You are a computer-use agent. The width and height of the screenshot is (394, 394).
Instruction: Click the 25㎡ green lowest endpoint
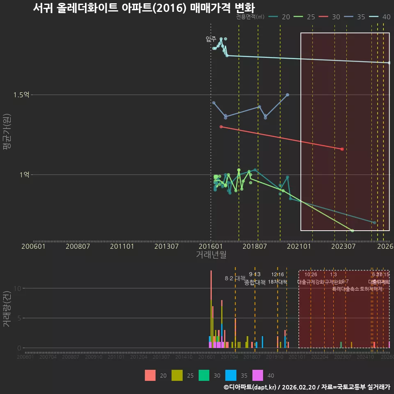point(352,230)
